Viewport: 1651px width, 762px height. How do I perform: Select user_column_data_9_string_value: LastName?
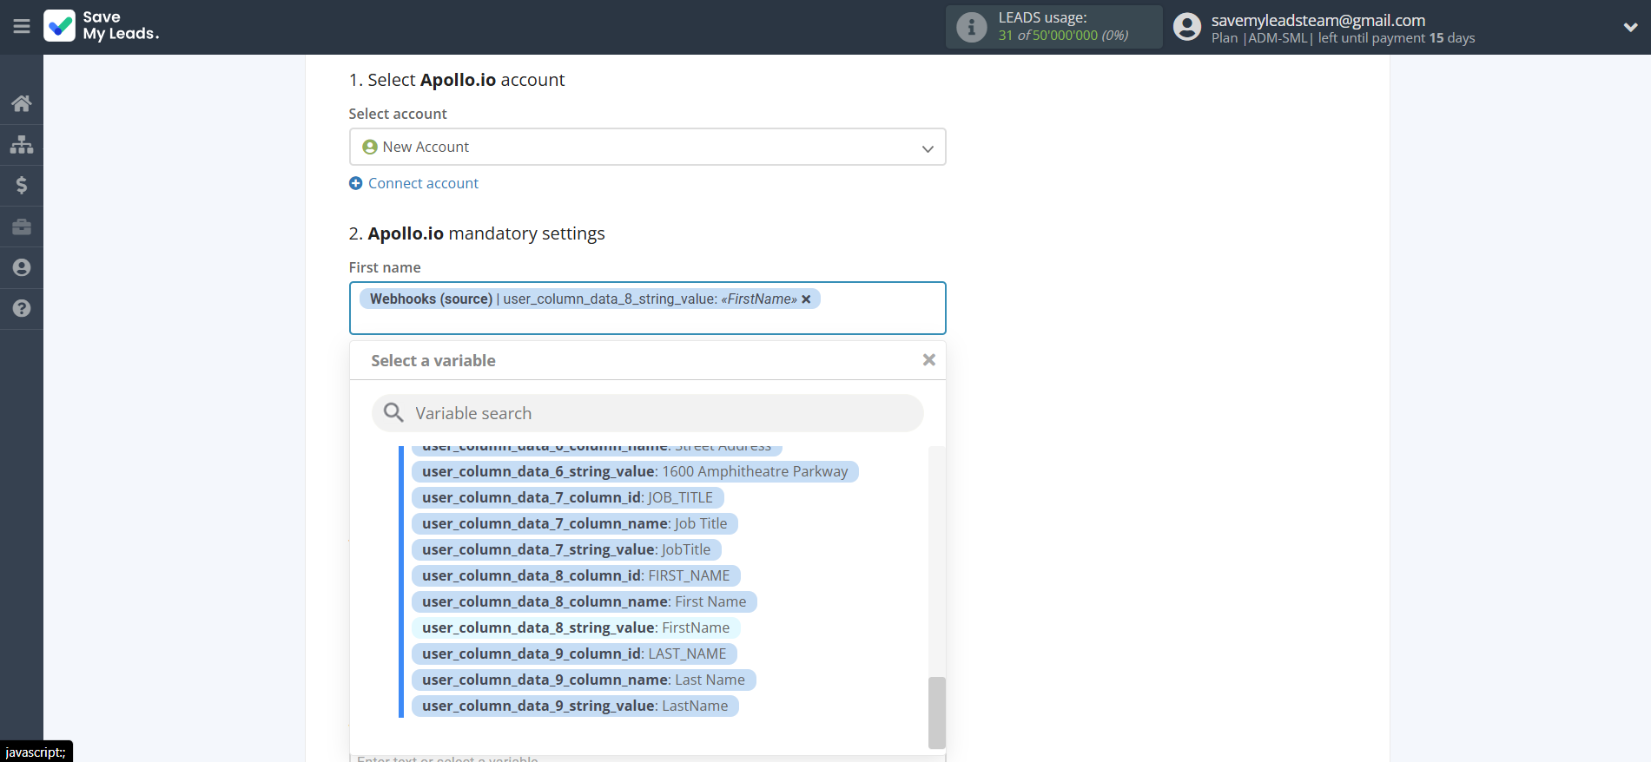(x=575, y=706)
